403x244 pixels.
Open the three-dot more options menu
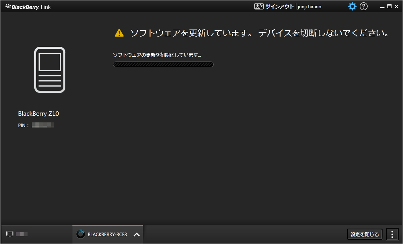pos(392,234)
